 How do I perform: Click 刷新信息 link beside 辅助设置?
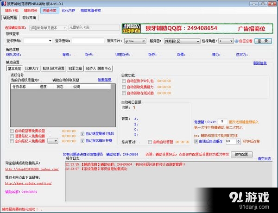[260, 63]
